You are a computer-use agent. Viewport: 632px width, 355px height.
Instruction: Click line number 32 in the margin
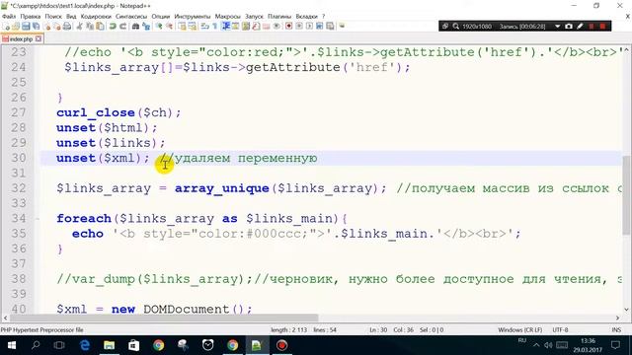coord(19,188)
